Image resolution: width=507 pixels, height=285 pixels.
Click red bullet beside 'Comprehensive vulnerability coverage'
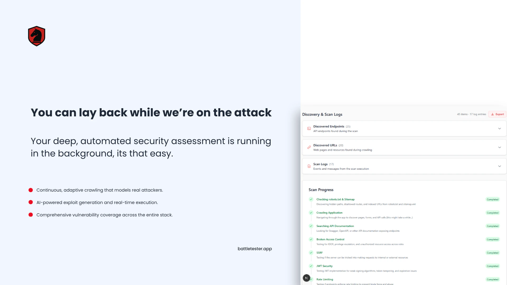tap(31, 215)
